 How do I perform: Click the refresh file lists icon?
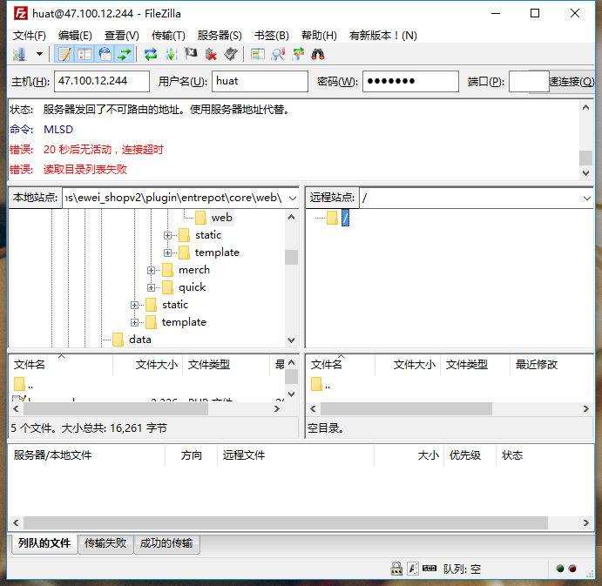(x=151, y=54)
